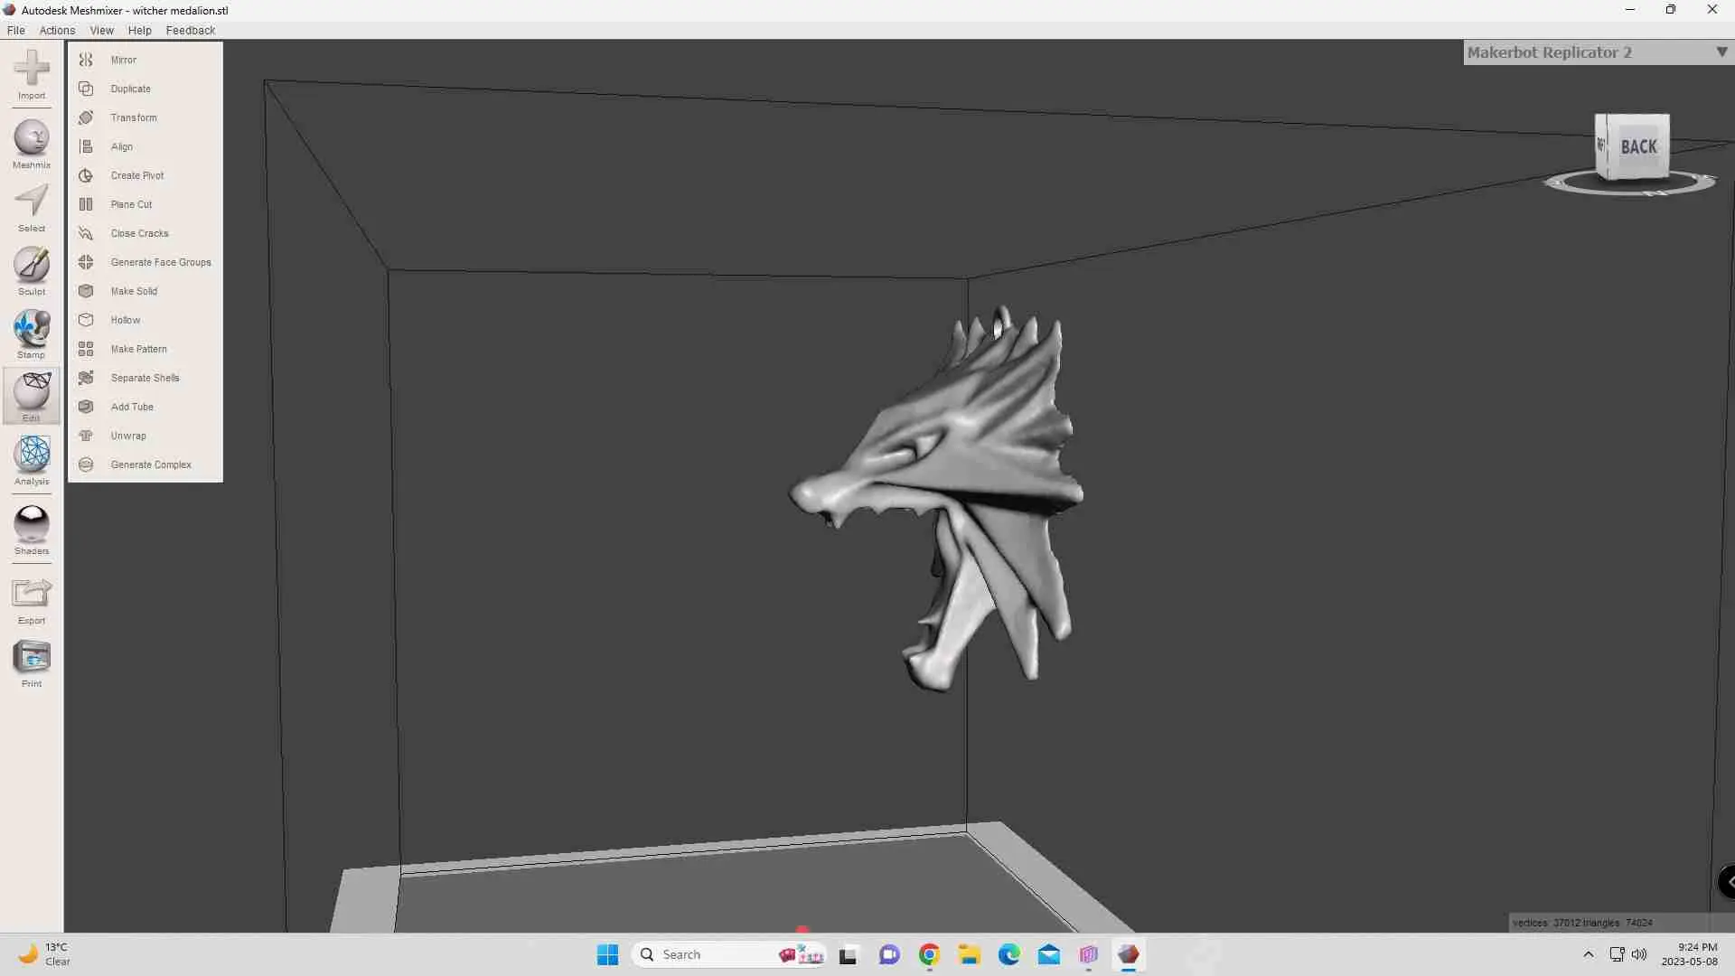Click Separate Shells option
Screen dimensions: 1735x976
tap(145, 378)
